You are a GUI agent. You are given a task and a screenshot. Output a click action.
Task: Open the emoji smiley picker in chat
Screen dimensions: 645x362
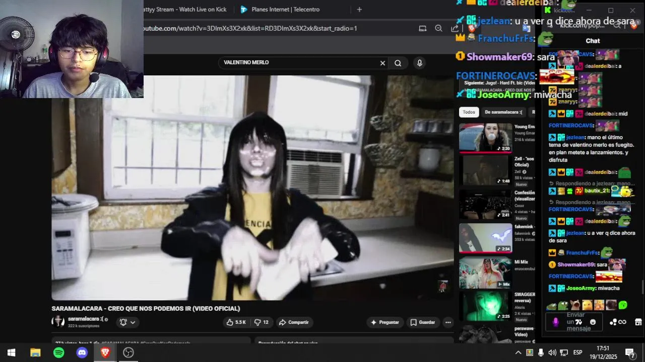[593, 322]
